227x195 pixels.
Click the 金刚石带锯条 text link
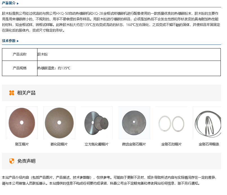tap(209, 144)
